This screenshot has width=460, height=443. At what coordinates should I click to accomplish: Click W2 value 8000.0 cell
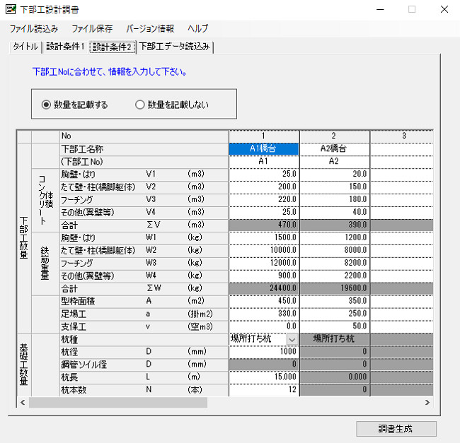click(335, 250)
